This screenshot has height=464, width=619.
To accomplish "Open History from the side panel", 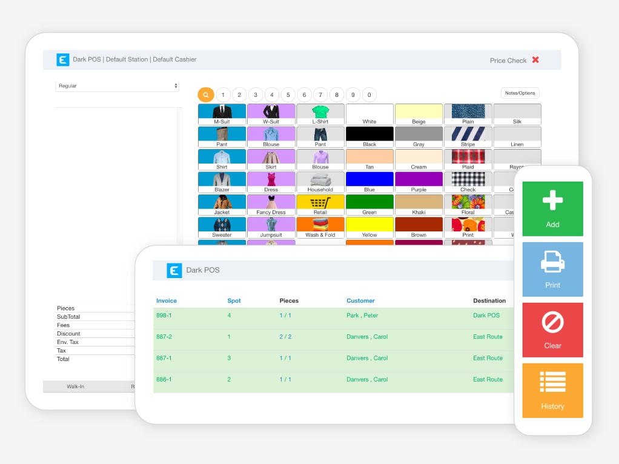I will 552,390.
